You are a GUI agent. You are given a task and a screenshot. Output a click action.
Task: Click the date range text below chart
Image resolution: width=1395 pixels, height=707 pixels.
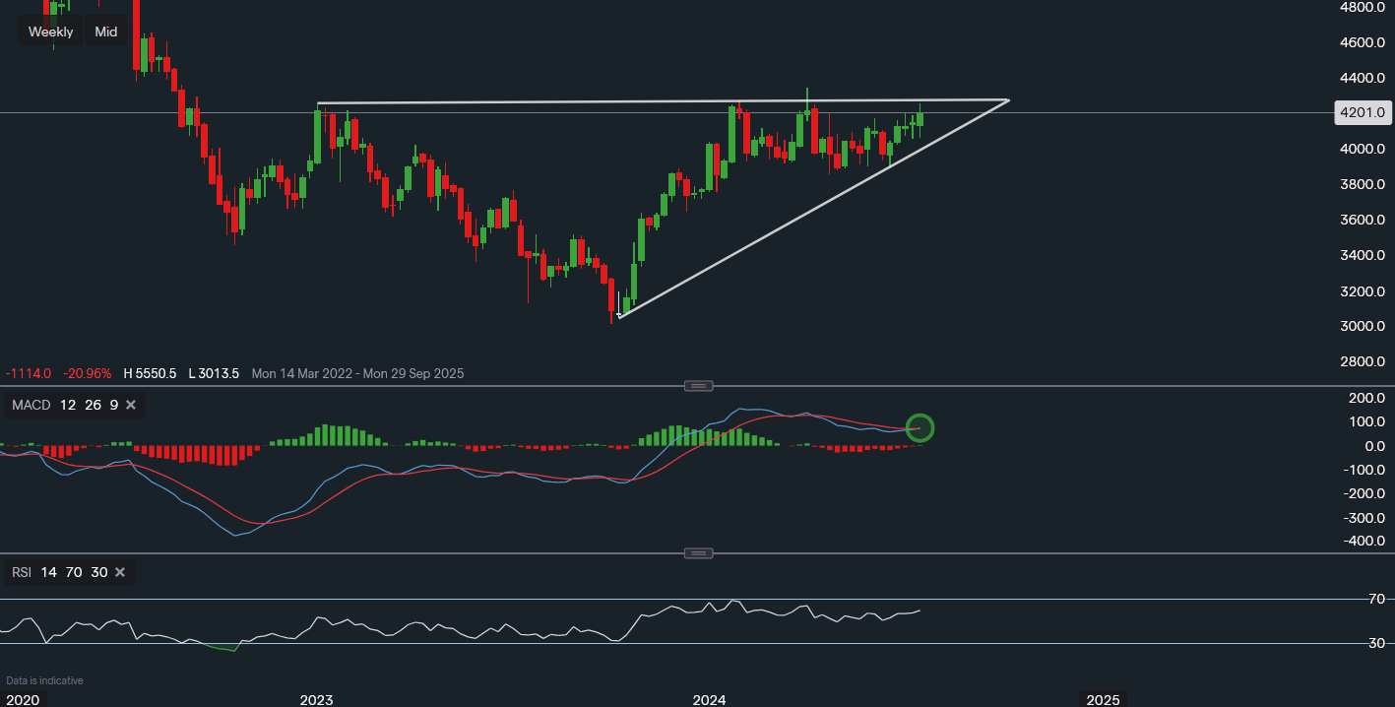[357, 373]
